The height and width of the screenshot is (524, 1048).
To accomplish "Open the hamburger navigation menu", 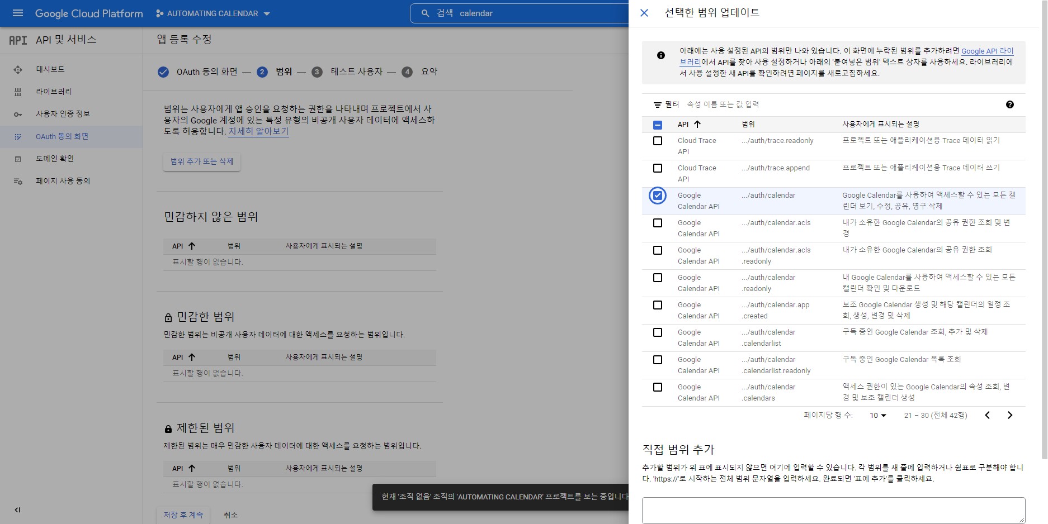I will click(18, 13).
